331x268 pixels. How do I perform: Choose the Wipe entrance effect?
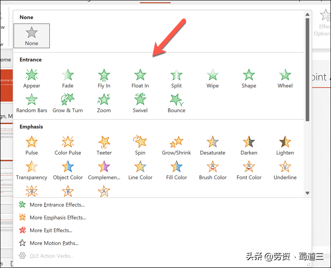click(x=213, y=79)
